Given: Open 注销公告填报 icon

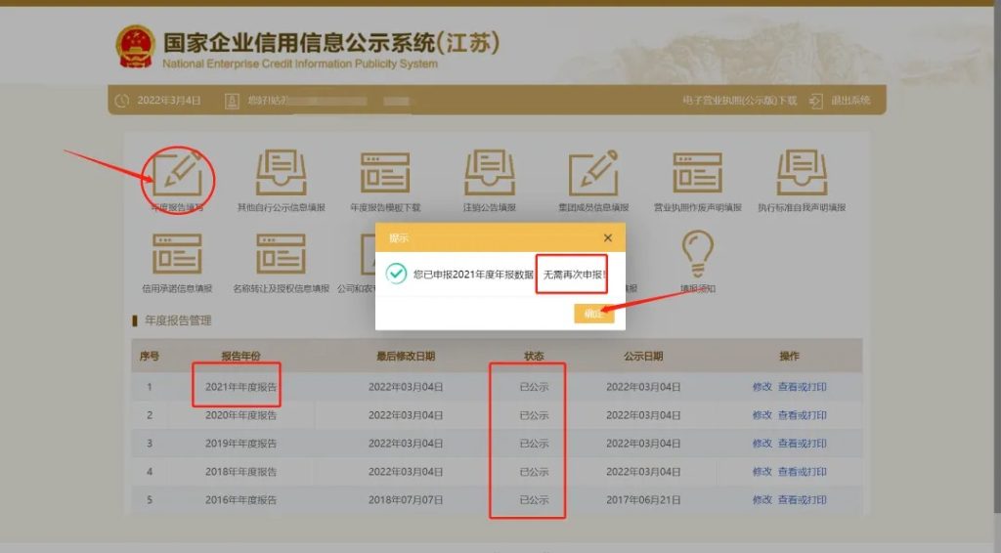Looking at the screenshot, I should [490, 174].
